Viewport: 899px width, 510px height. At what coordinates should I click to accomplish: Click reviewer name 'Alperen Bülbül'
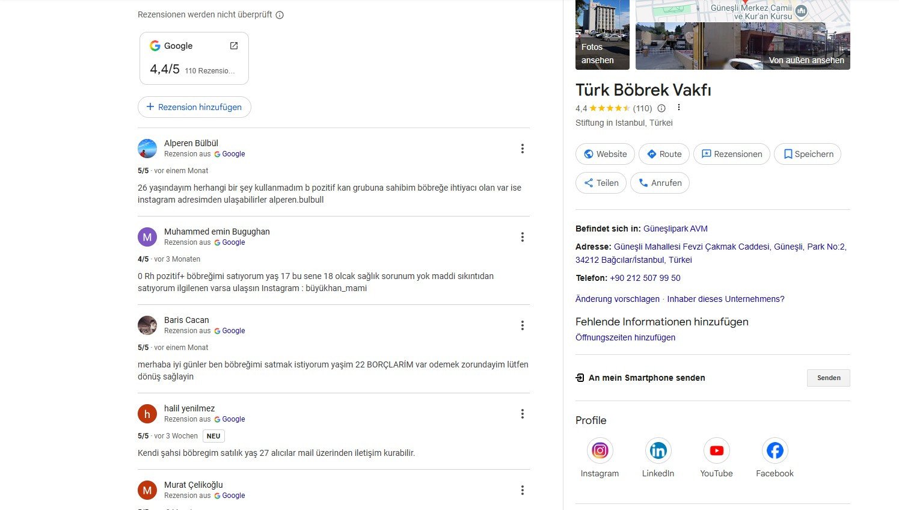(x=191, y=143)
